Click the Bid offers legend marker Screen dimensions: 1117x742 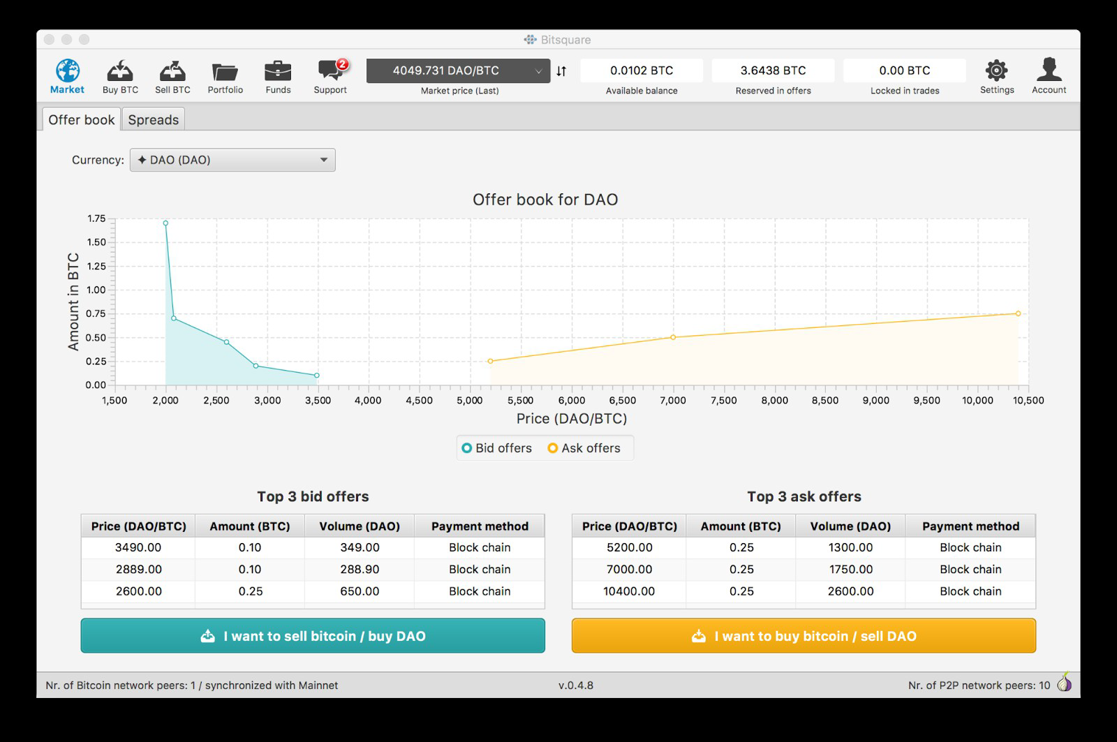coord(467,448)
